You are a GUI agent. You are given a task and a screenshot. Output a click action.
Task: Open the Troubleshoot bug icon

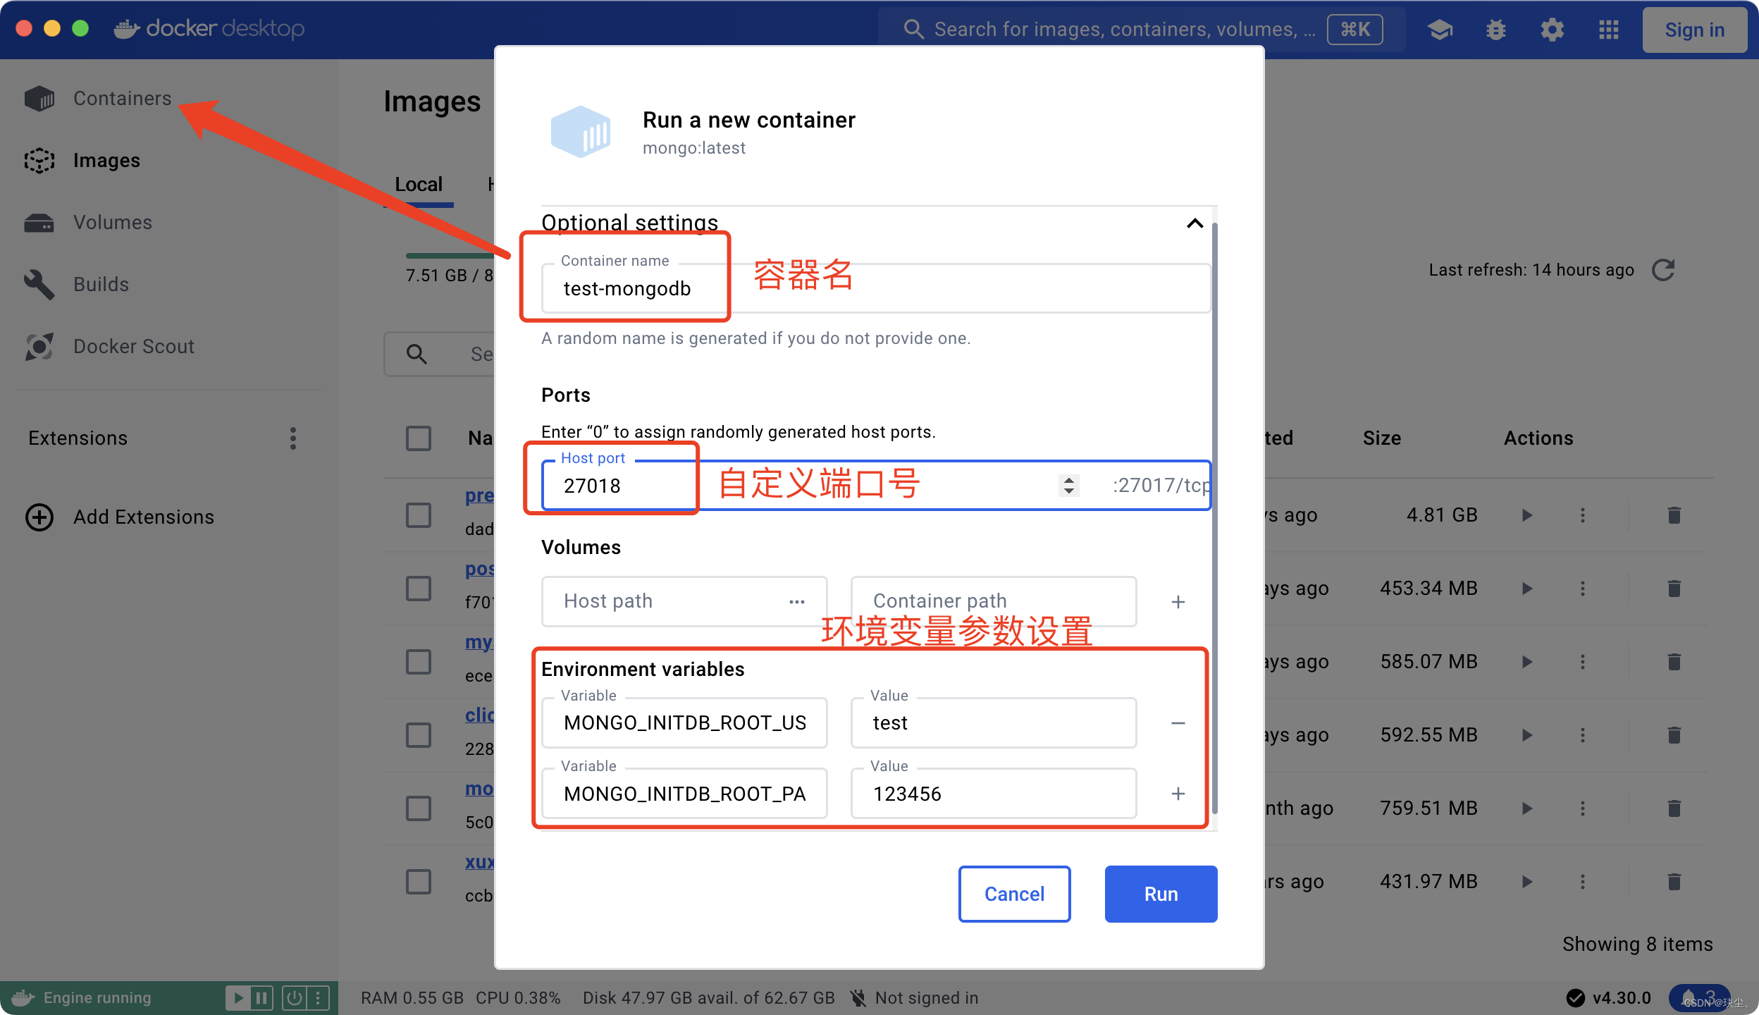tap(1496, 30)
